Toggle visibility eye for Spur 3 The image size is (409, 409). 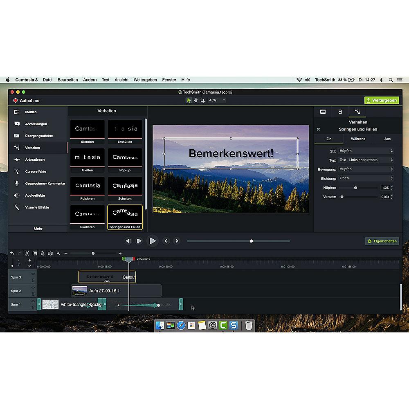[x=33, y=274]
